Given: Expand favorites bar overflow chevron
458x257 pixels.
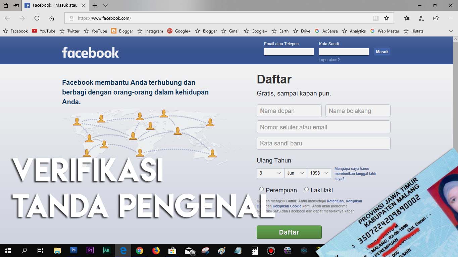Looking at the screenshot, I should (451, 31).
